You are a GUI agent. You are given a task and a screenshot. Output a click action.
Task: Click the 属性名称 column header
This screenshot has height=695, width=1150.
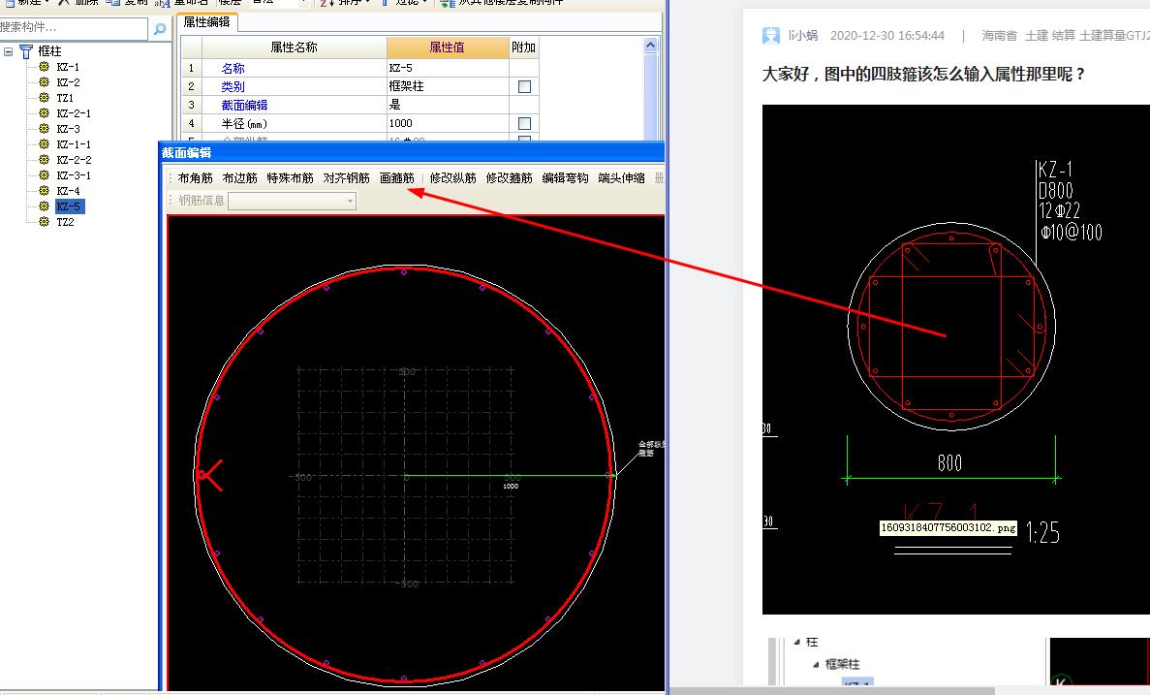(x=295, y=47)
